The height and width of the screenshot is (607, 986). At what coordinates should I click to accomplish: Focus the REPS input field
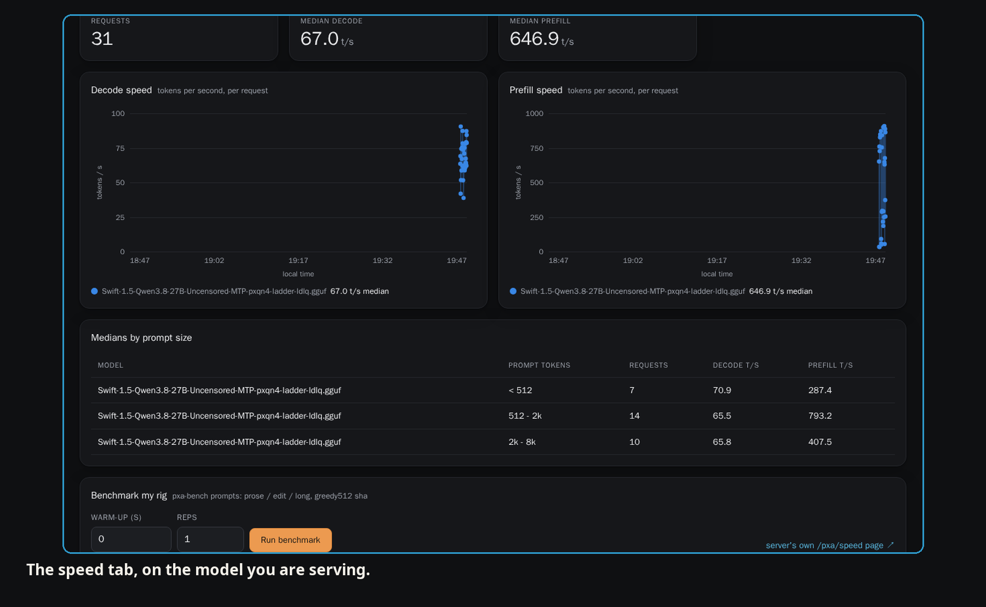210,539
